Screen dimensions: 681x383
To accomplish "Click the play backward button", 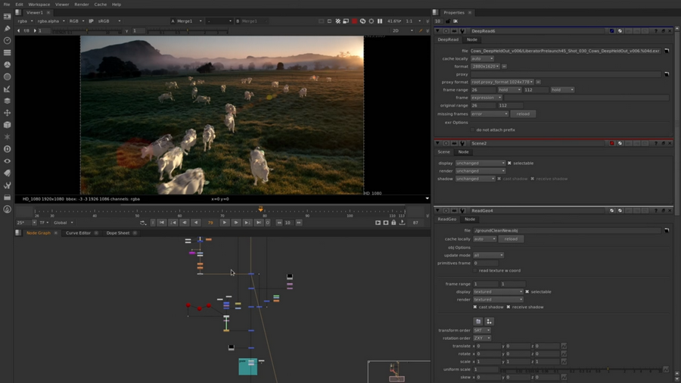I will 195,223.
